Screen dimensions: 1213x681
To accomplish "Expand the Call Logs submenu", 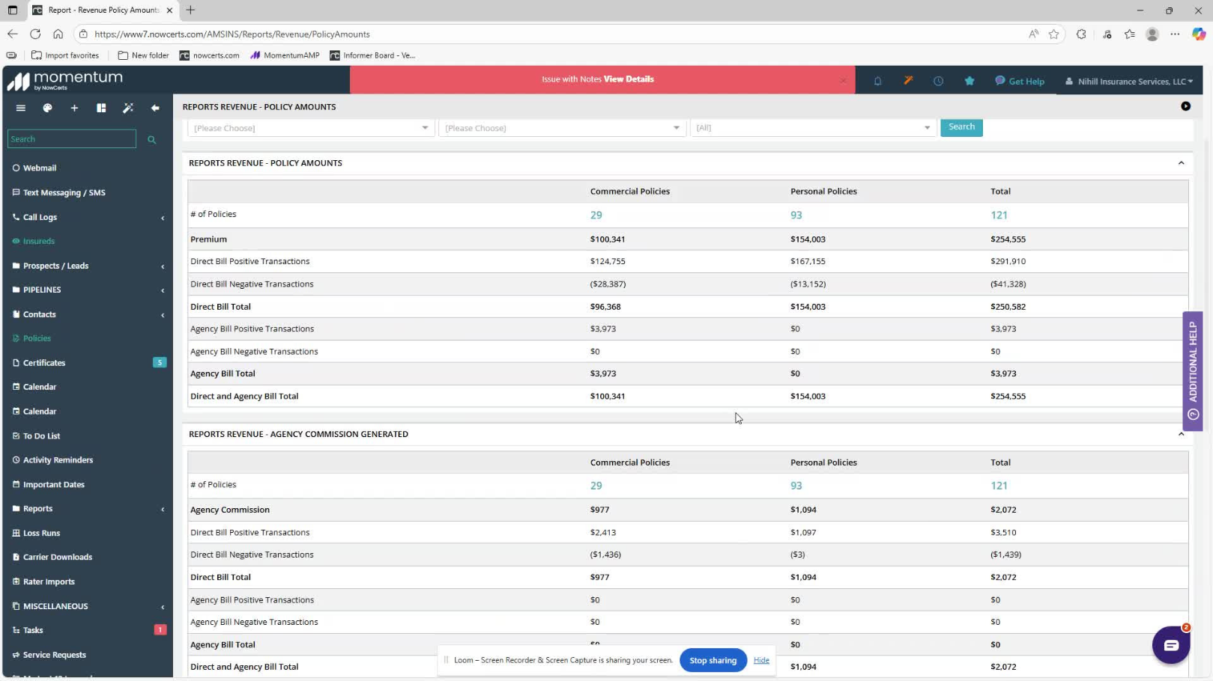I will coord(163,218).
